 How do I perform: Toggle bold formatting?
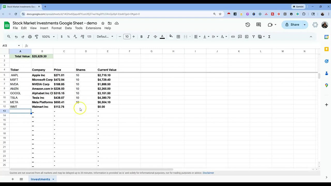(x=141, y=37)
